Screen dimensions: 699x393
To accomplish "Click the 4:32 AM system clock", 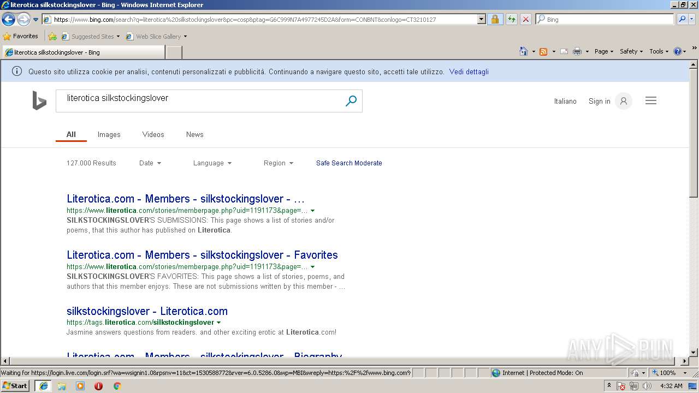I will [x=671, y=386].
